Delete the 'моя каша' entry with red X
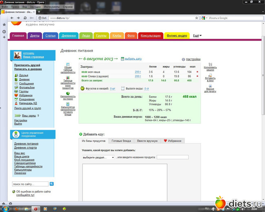The height and width of the screenshot is (212, 265). click(x=197, y=72)
